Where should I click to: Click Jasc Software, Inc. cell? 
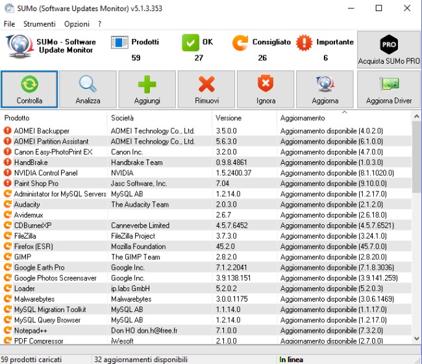point(139,183)
